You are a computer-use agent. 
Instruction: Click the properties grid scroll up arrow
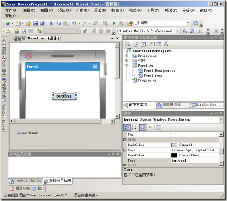point(221,134)
